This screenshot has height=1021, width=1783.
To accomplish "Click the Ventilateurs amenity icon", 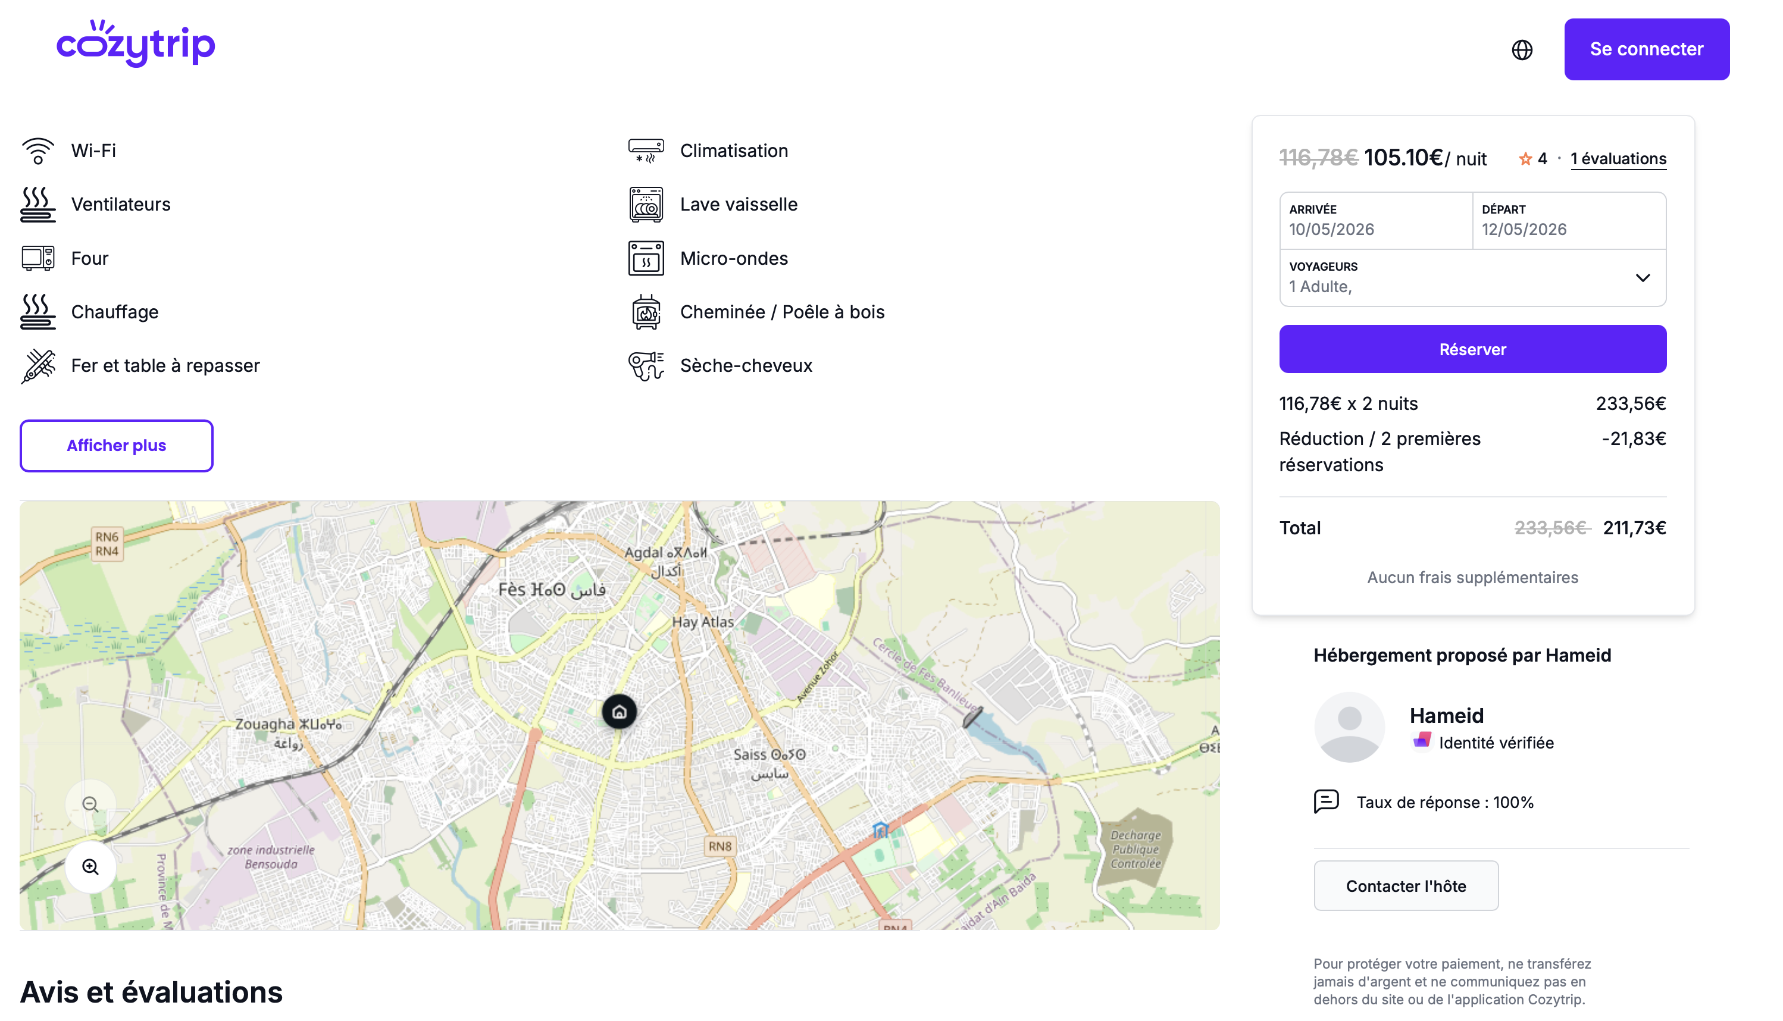I will coord(38,204).
